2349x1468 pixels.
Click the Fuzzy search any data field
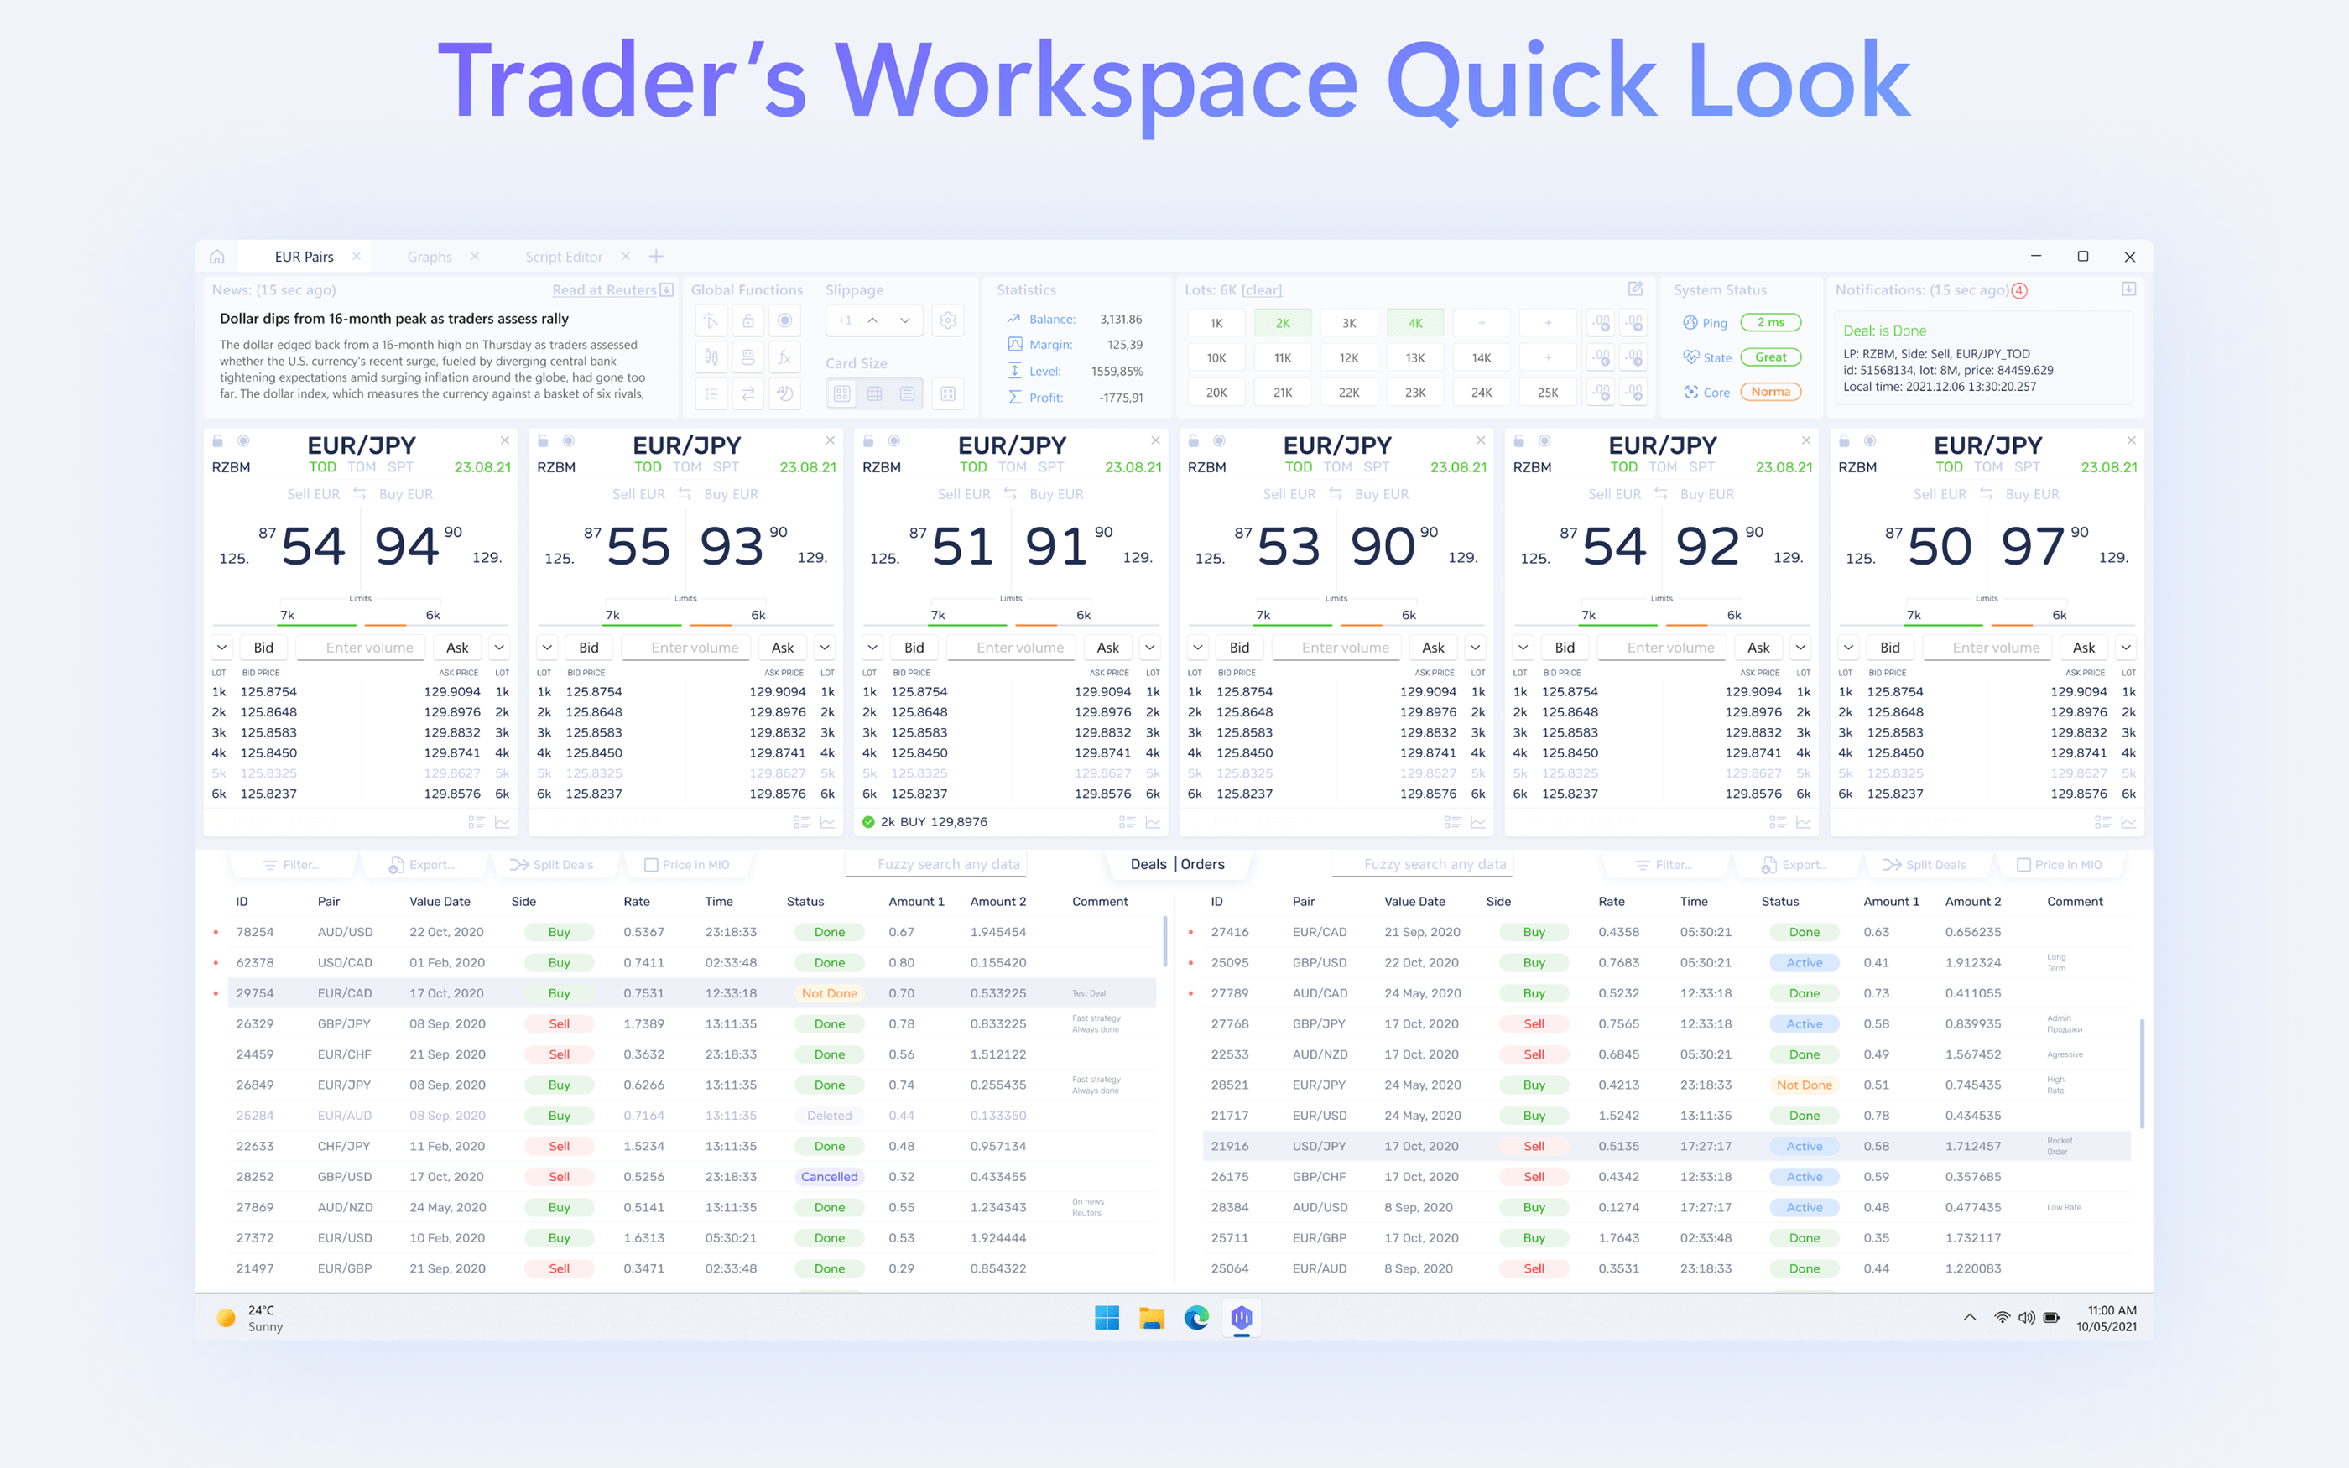pyautogui.click(x=935, y=864)
